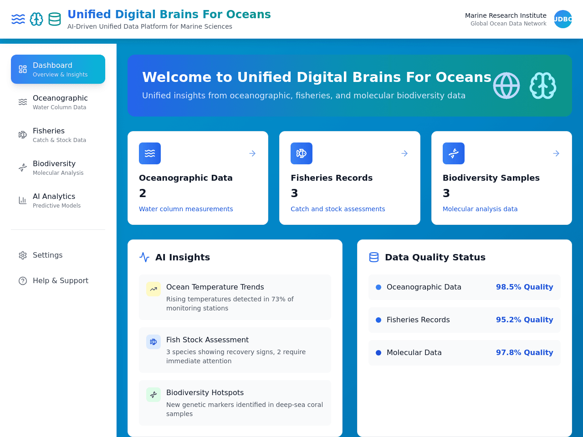
Task: Click the arrow on Oceanographic Data card
Action: pyautogui.click(x=252, y=153)
